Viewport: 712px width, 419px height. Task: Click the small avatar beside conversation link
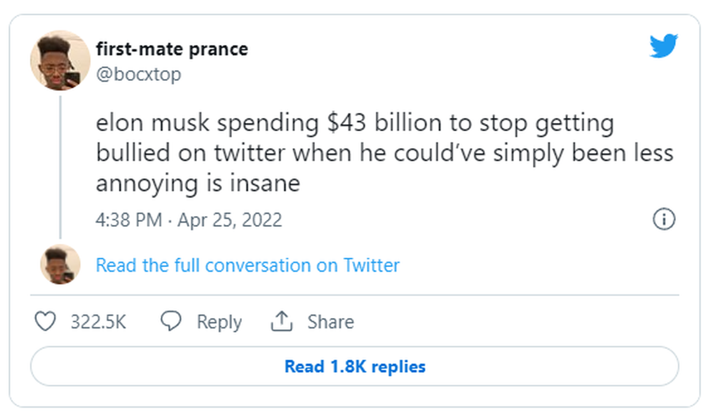pos(60,264)
